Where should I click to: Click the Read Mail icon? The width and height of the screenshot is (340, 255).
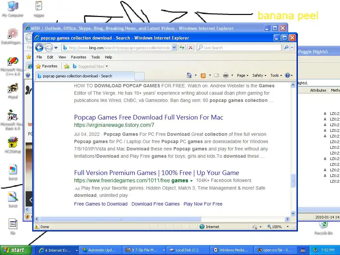216,75
